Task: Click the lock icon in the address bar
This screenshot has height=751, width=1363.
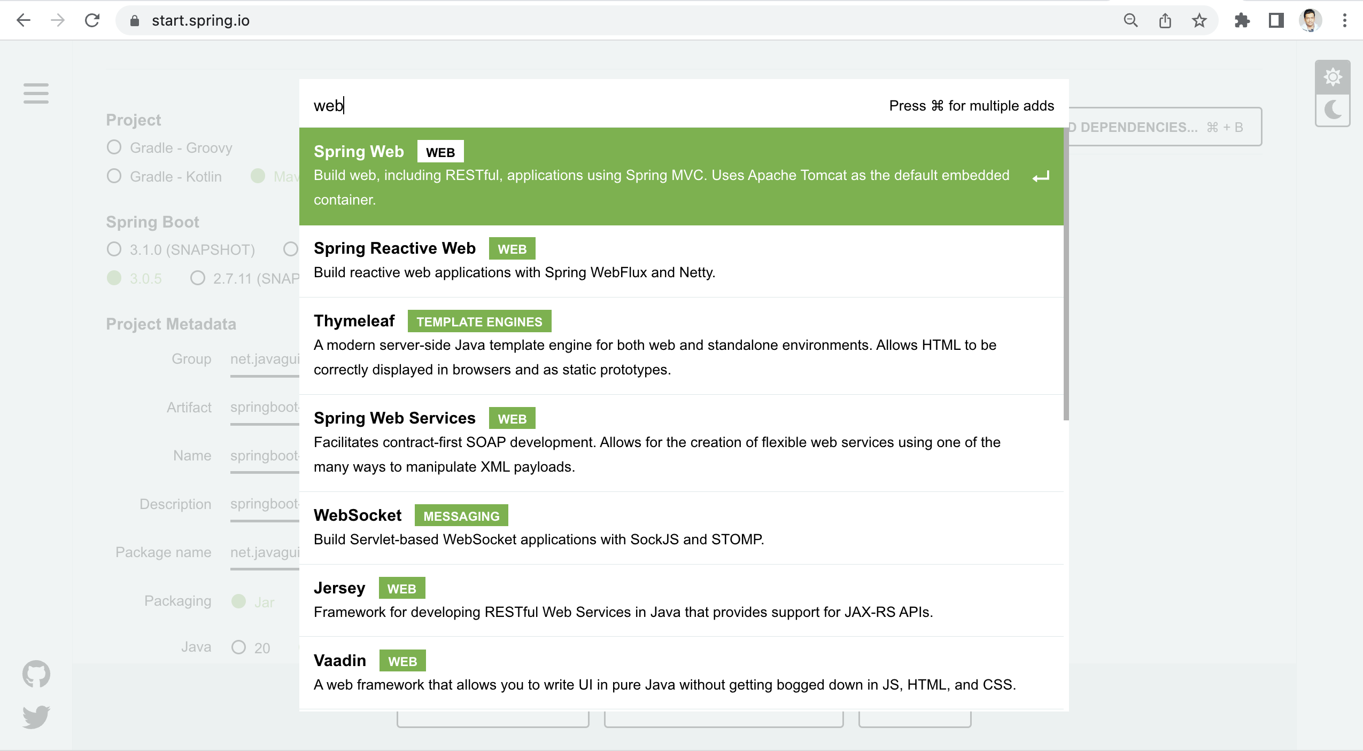Action: point(135,20)
